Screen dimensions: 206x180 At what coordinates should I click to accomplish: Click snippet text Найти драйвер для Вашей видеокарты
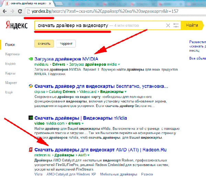click(x=68, y=129)
